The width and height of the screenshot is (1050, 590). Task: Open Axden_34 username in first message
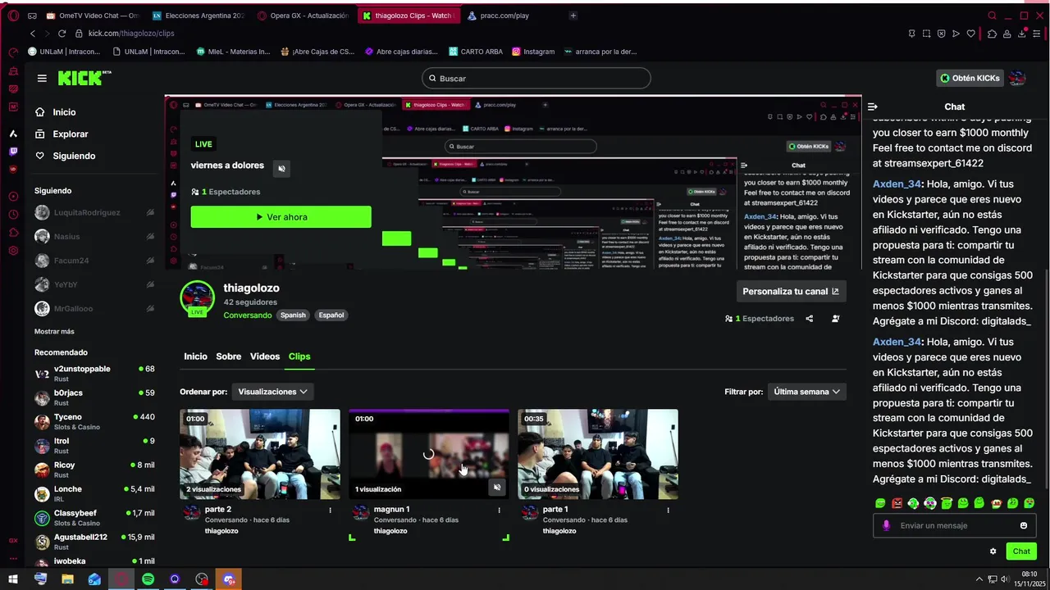tap(897, 184)
